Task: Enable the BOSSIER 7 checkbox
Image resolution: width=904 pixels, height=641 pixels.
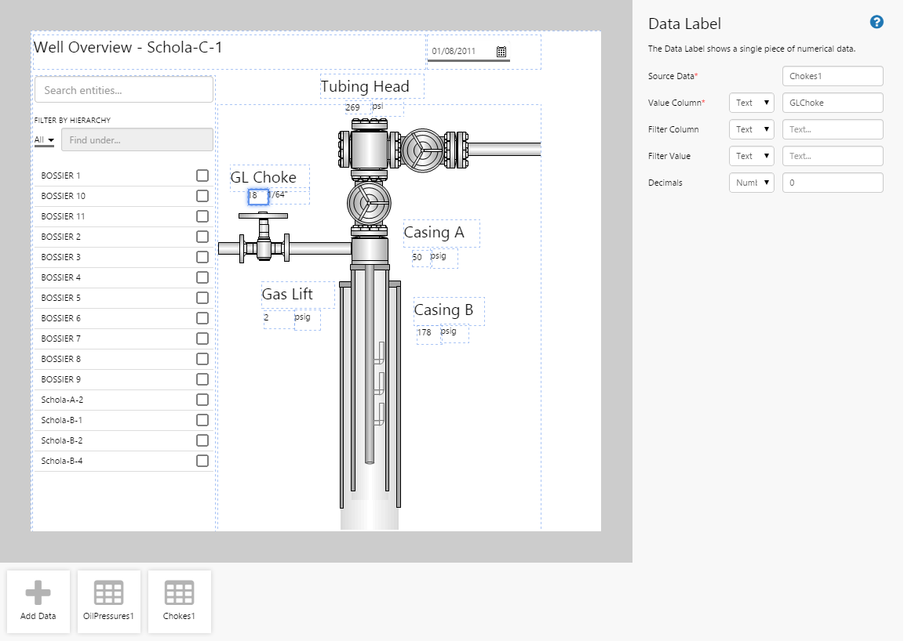Action: coord(202,339)
